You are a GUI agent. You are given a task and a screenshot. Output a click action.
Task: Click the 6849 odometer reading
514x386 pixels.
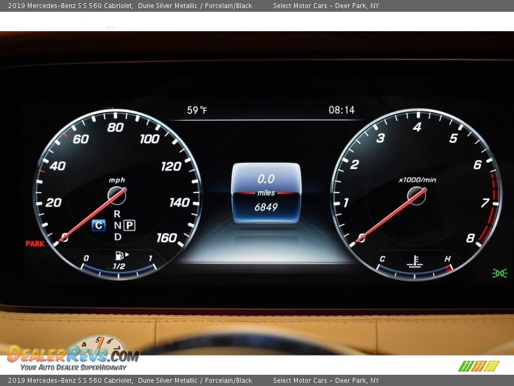pyautogui.click(x=266, y=207)
